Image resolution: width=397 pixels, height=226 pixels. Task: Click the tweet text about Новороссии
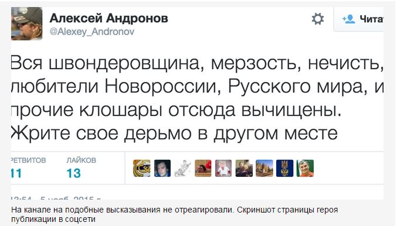coord(197,98)
